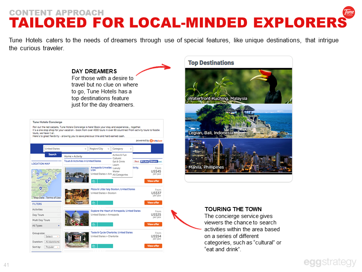Open Waterfront Kuching, Malaysia destination image
This screenshot has width=362, height=272.
pyautogui.click(x=238, y=86)
